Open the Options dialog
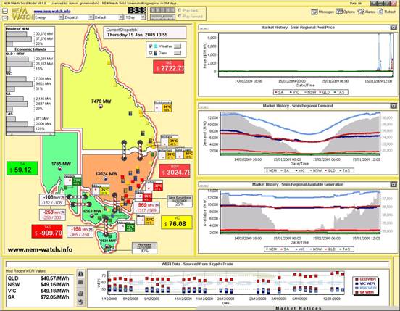 [x=345, y=12]
